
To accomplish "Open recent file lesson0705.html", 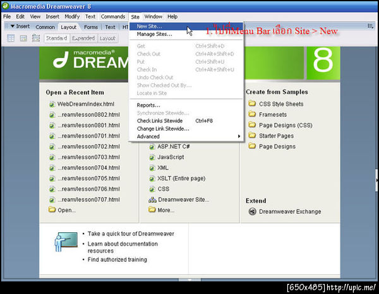I will 88,179.
